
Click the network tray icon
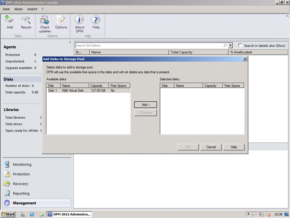[261, 214]
